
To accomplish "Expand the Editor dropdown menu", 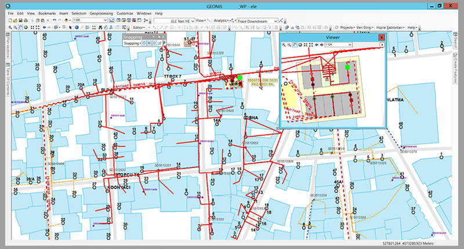I will (x=139, y=27).
